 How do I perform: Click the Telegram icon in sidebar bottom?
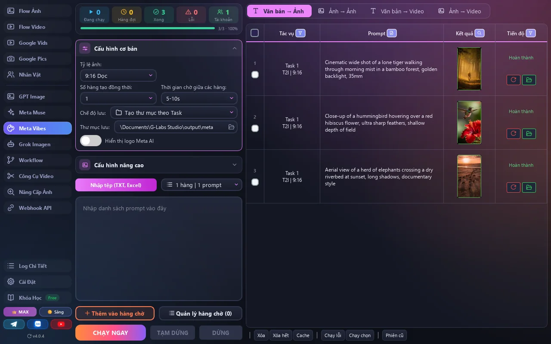coord(14,324)
